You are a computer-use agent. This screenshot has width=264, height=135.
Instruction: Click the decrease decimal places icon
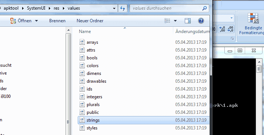click(x=230, y=29)
